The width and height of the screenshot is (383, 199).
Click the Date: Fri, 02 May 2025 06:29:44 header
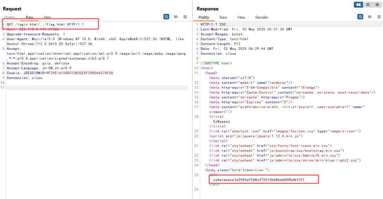click(237, 49)
